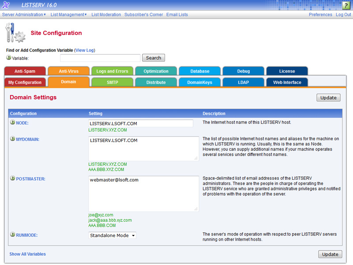Select the Domain tab
353x265 pixels.
[69, 82]
